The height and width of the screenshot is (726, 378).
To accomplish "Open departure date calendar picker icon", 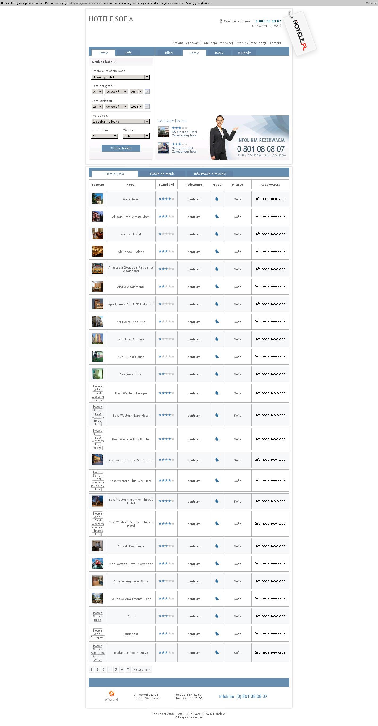I will pyautogui.click(x=147, y=106).
